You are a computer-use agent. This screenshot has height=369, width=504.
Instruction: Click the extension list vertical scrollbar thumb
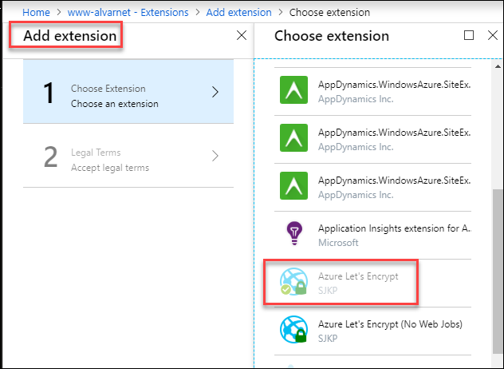click(498, 272)
